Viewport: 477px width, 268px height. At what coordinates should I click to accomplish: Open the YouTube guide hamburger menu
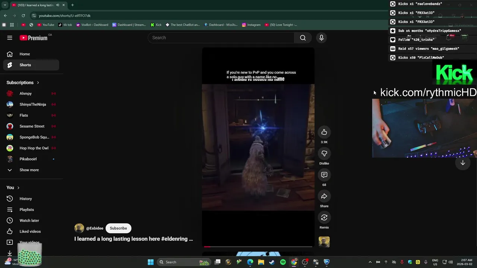(x=10, y=38)
